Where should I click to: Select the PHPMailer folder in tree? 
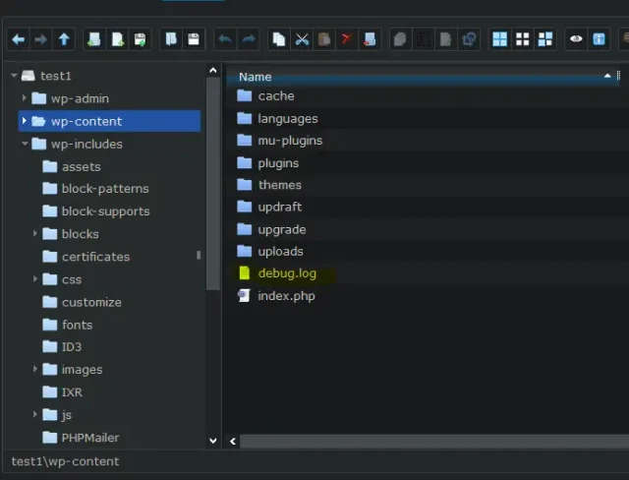point(90,438)
